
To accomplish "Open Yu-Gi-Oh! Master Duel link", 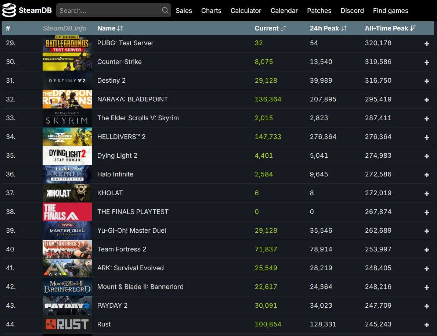I will (131, 230).
